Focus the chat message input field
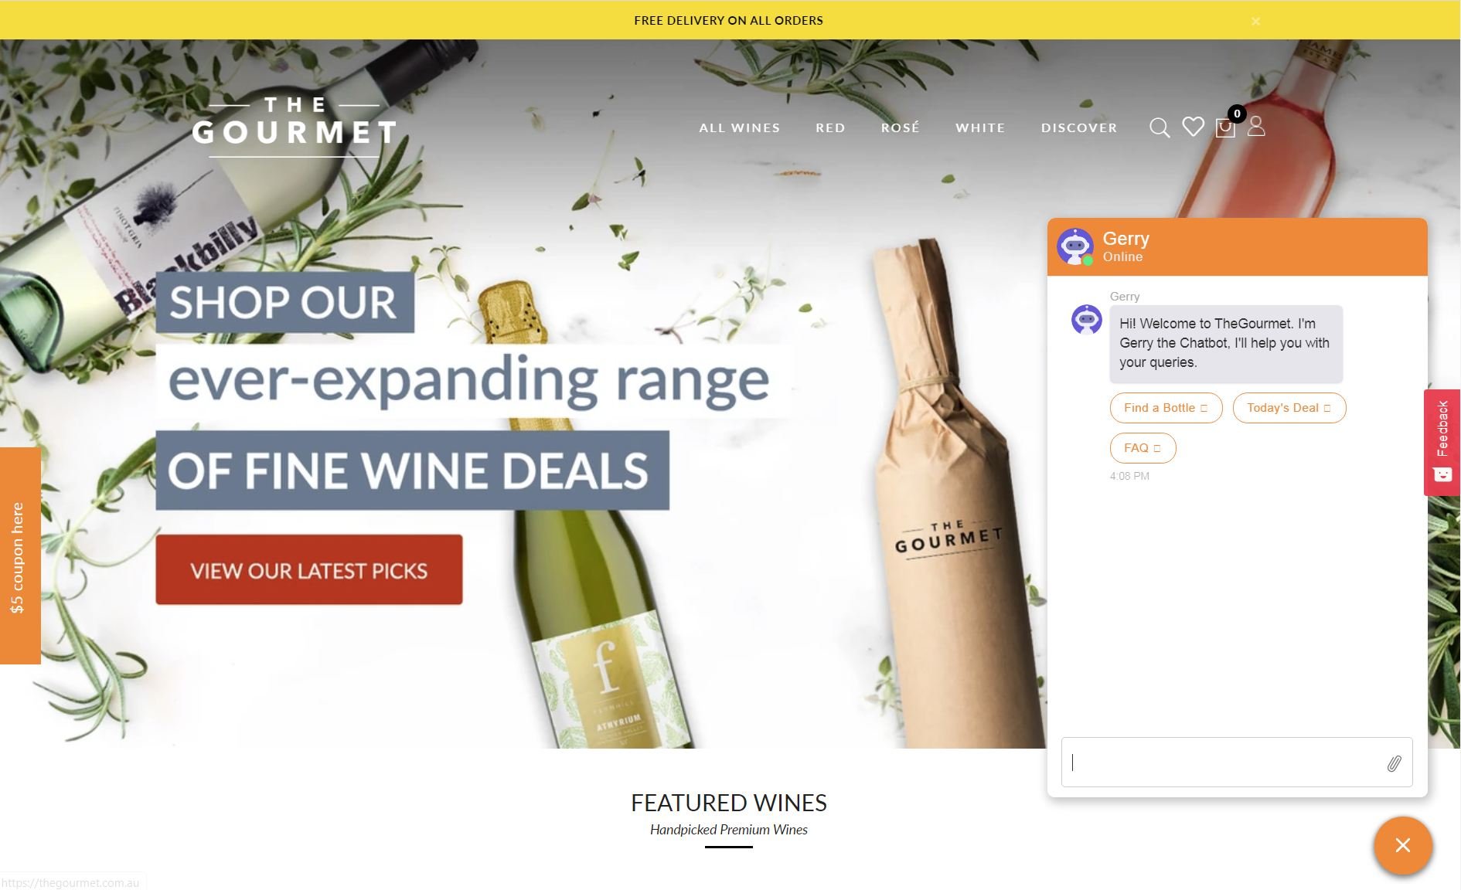Screen dimensions: 1461x890 click(x=1225, y=763)
